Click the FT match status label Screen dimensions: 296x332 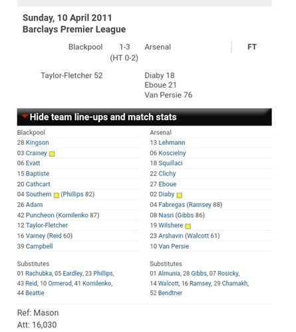(252, 47)
